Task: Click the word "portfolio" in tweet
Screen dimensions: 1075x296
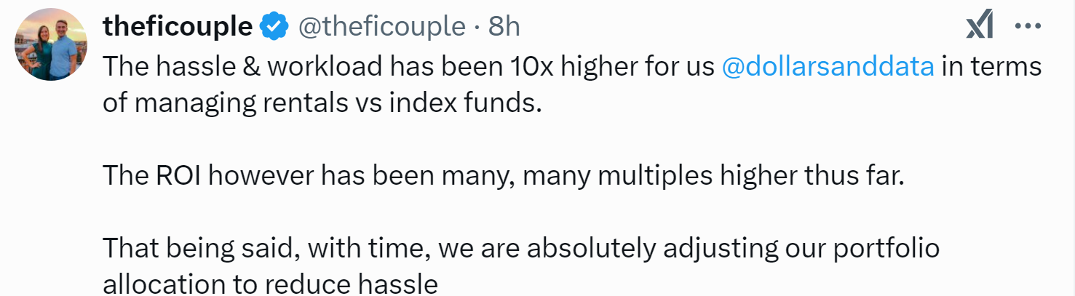Action: coord(886,249)
